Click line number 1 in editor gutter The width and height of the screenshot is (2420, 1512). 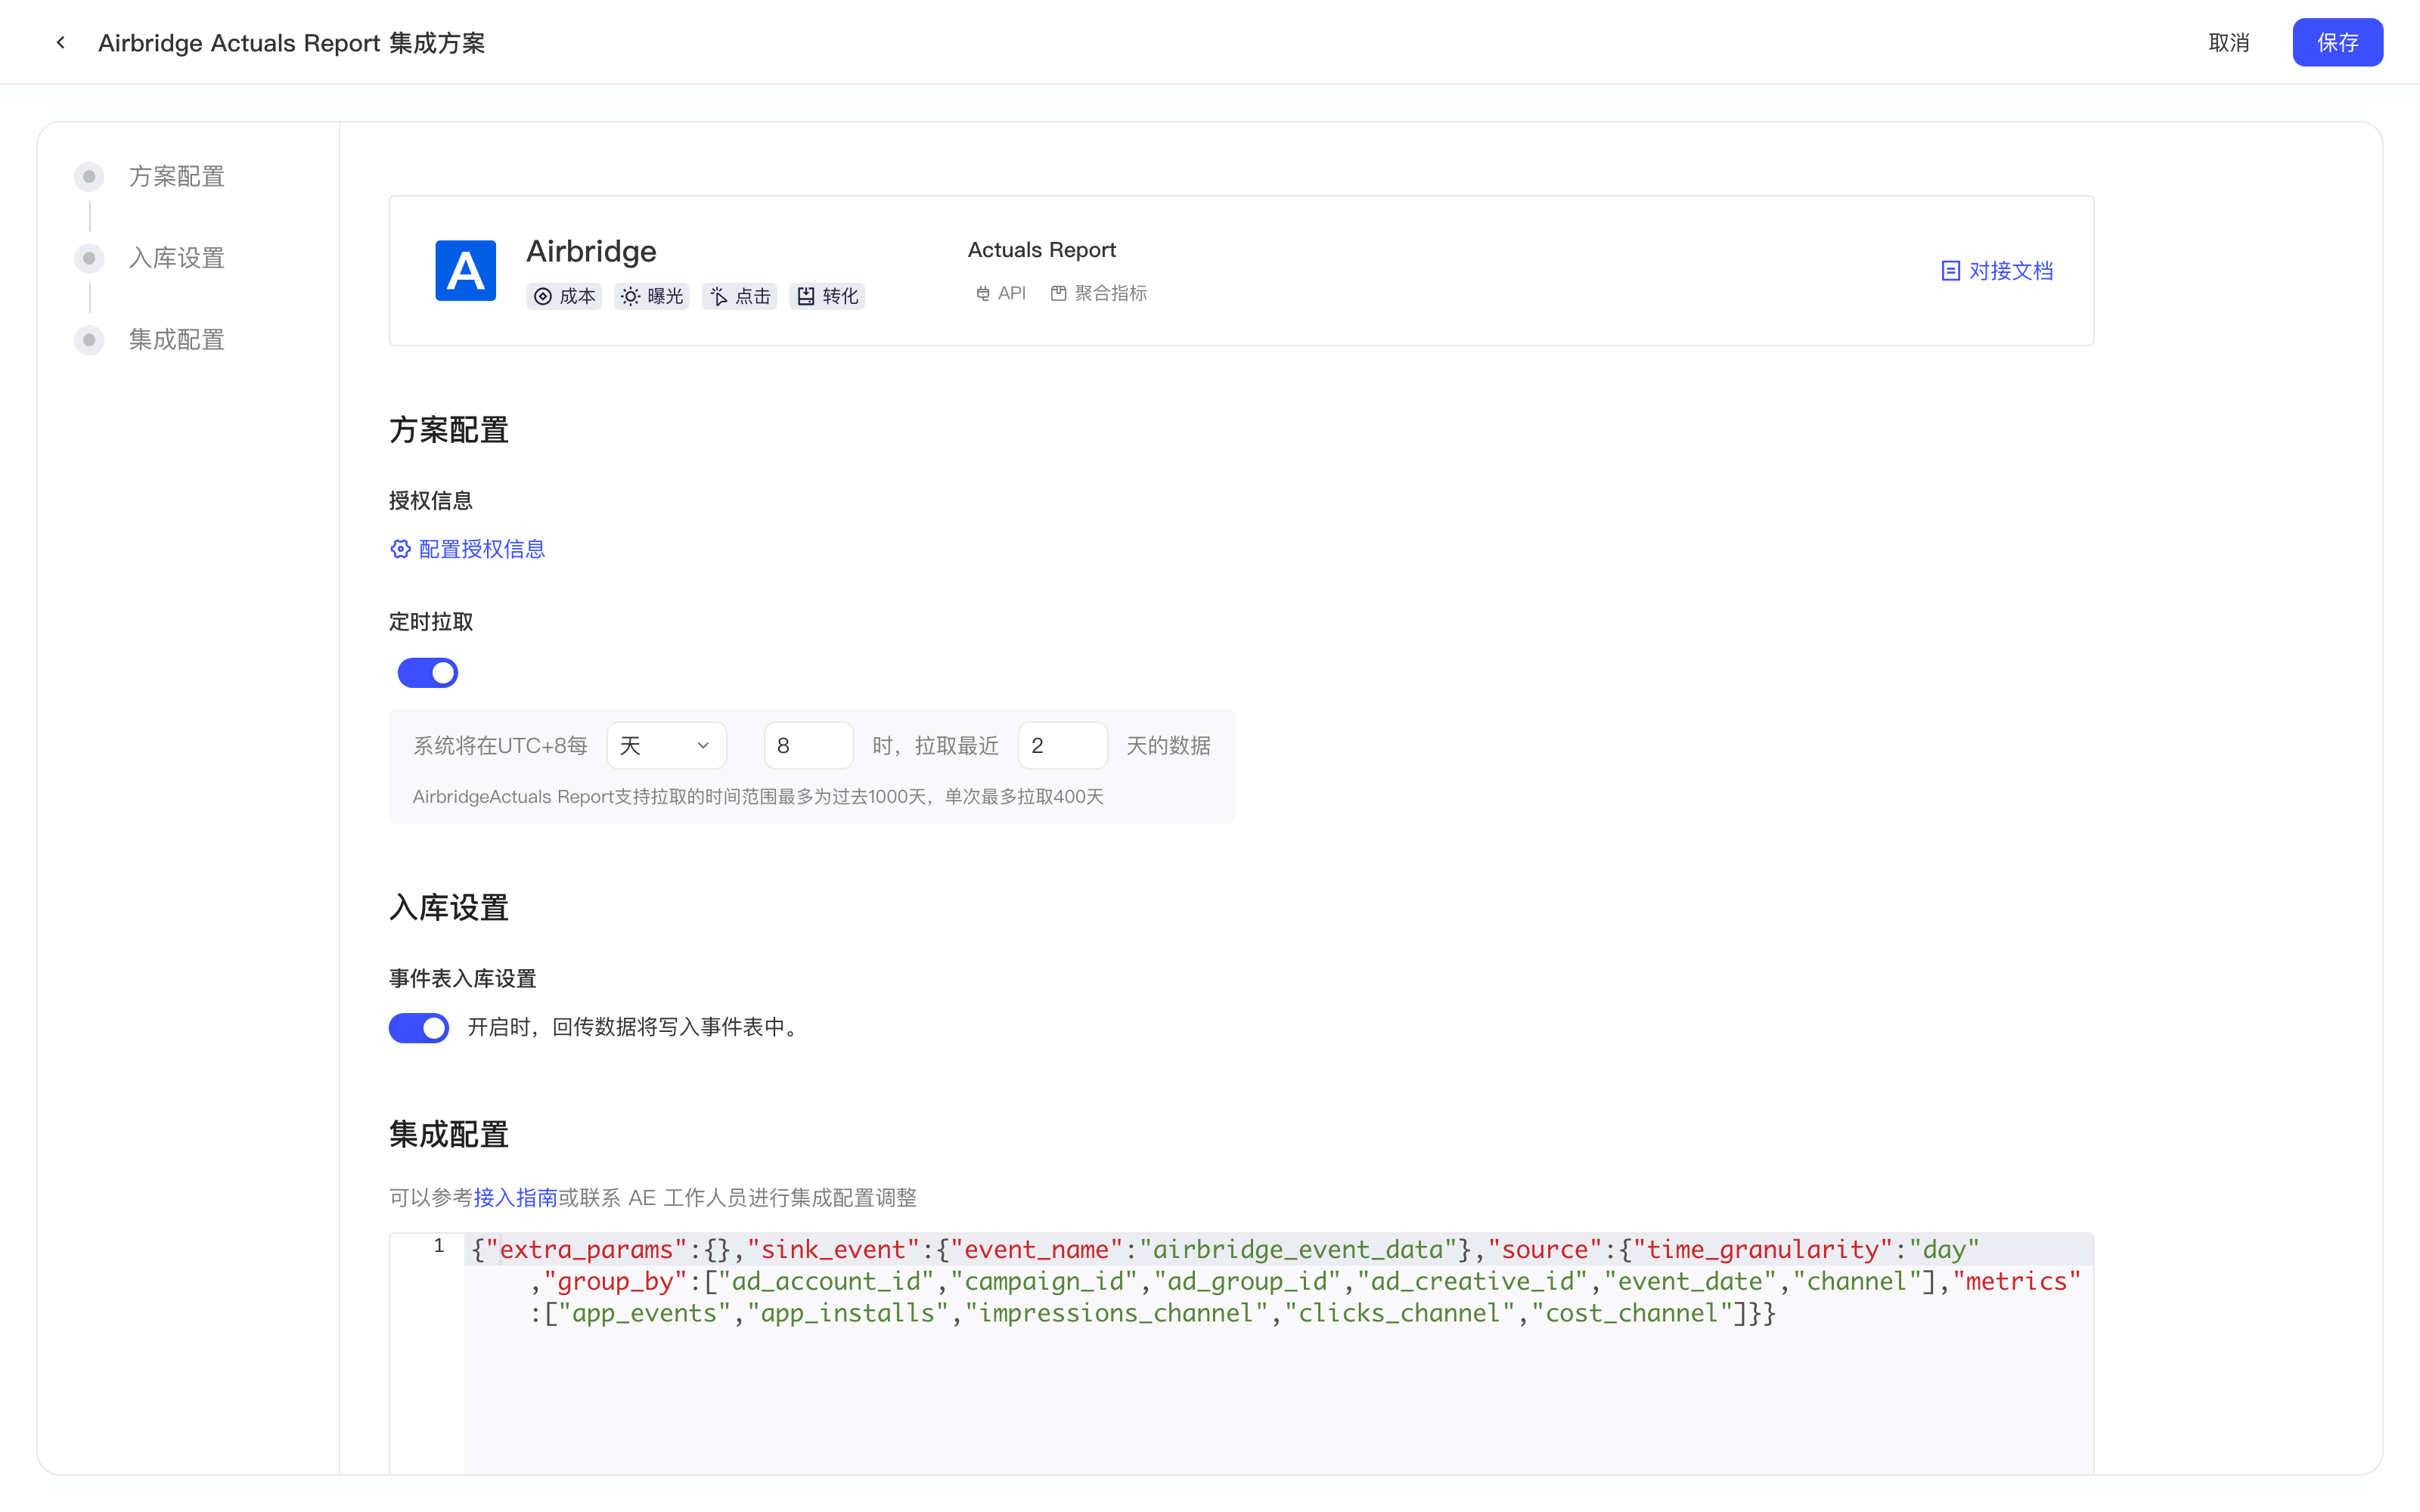click(438, 1246)
